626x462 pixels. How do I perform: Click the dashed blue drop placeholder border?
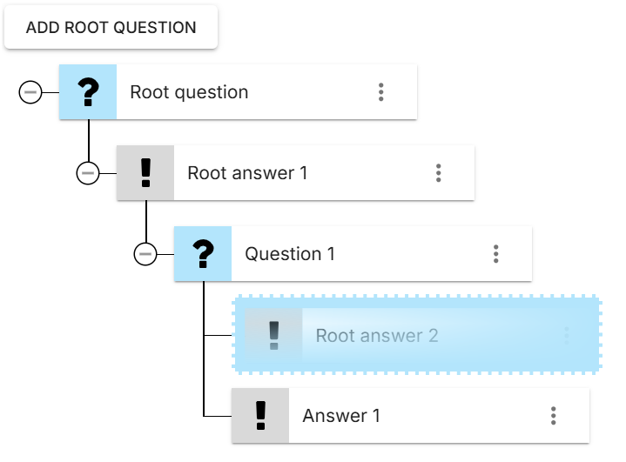pos(417,298)
